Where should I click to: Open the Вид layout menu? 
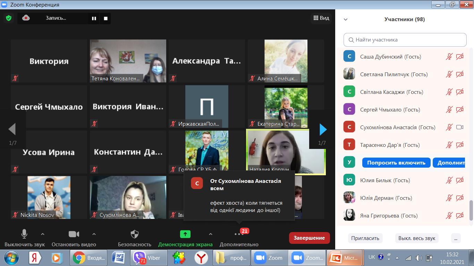[321, 18]
